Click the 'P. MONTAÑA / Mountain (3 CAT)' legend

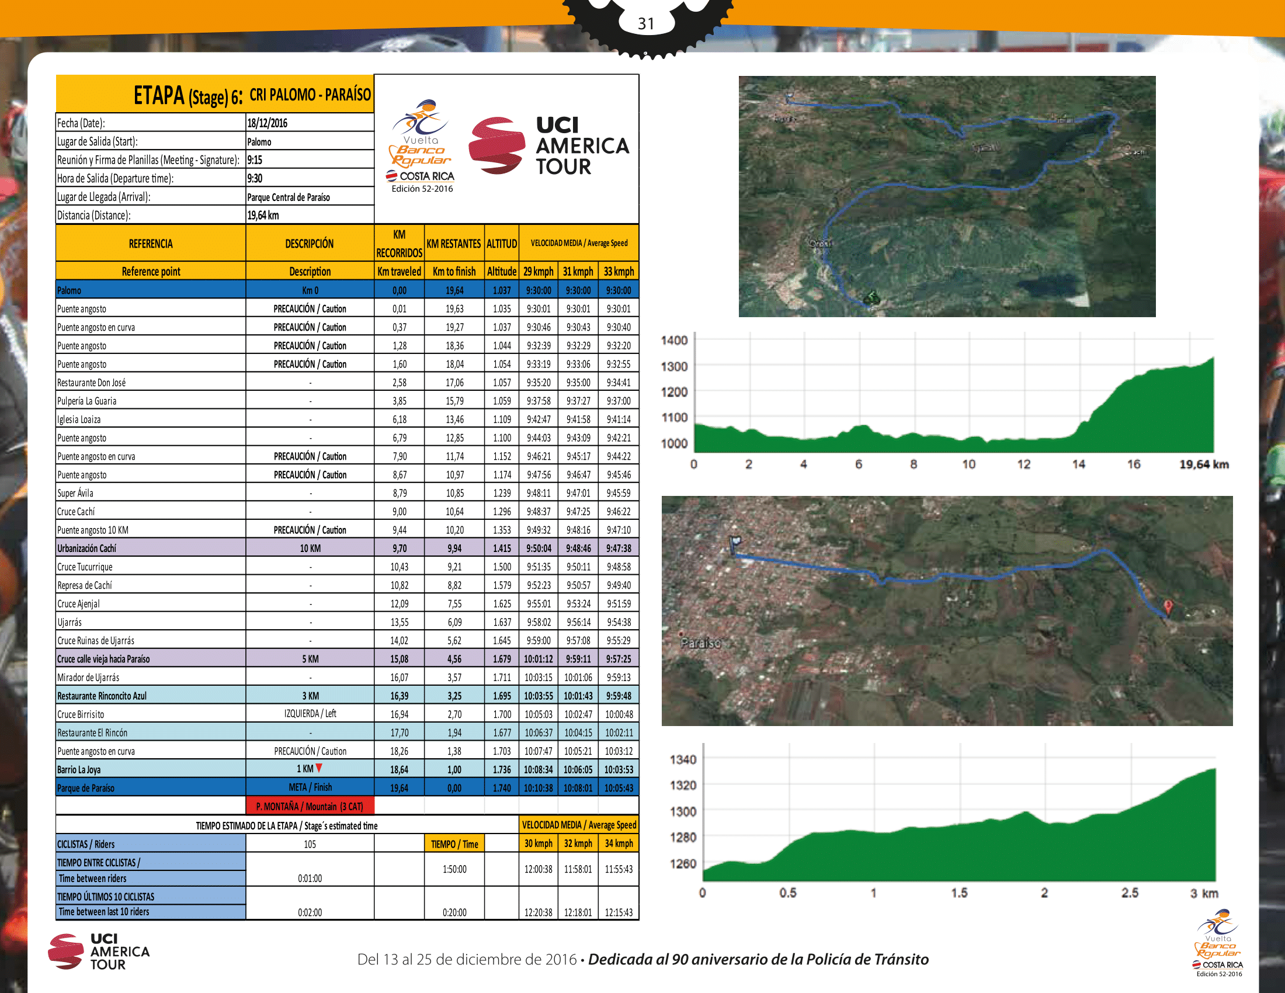(x=310, y=807)
